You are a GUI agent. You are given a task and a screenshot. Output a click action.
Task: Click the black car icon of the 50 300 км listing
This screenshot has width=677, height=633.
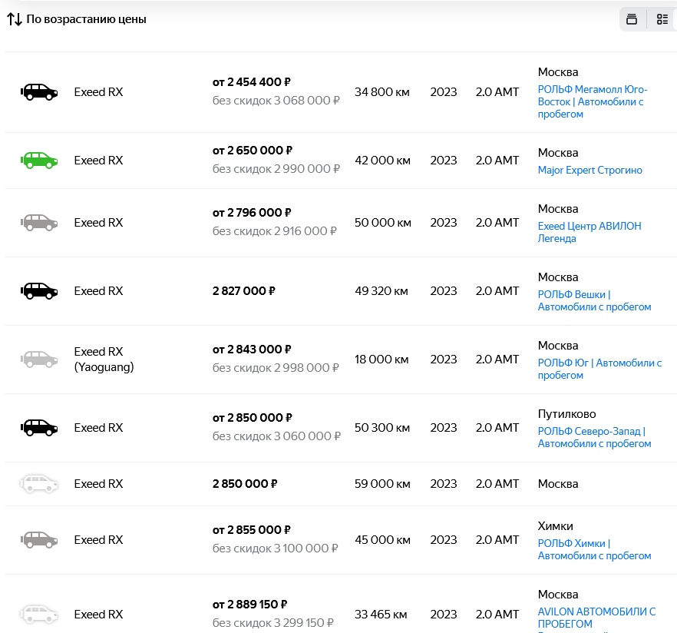[38, 427]
